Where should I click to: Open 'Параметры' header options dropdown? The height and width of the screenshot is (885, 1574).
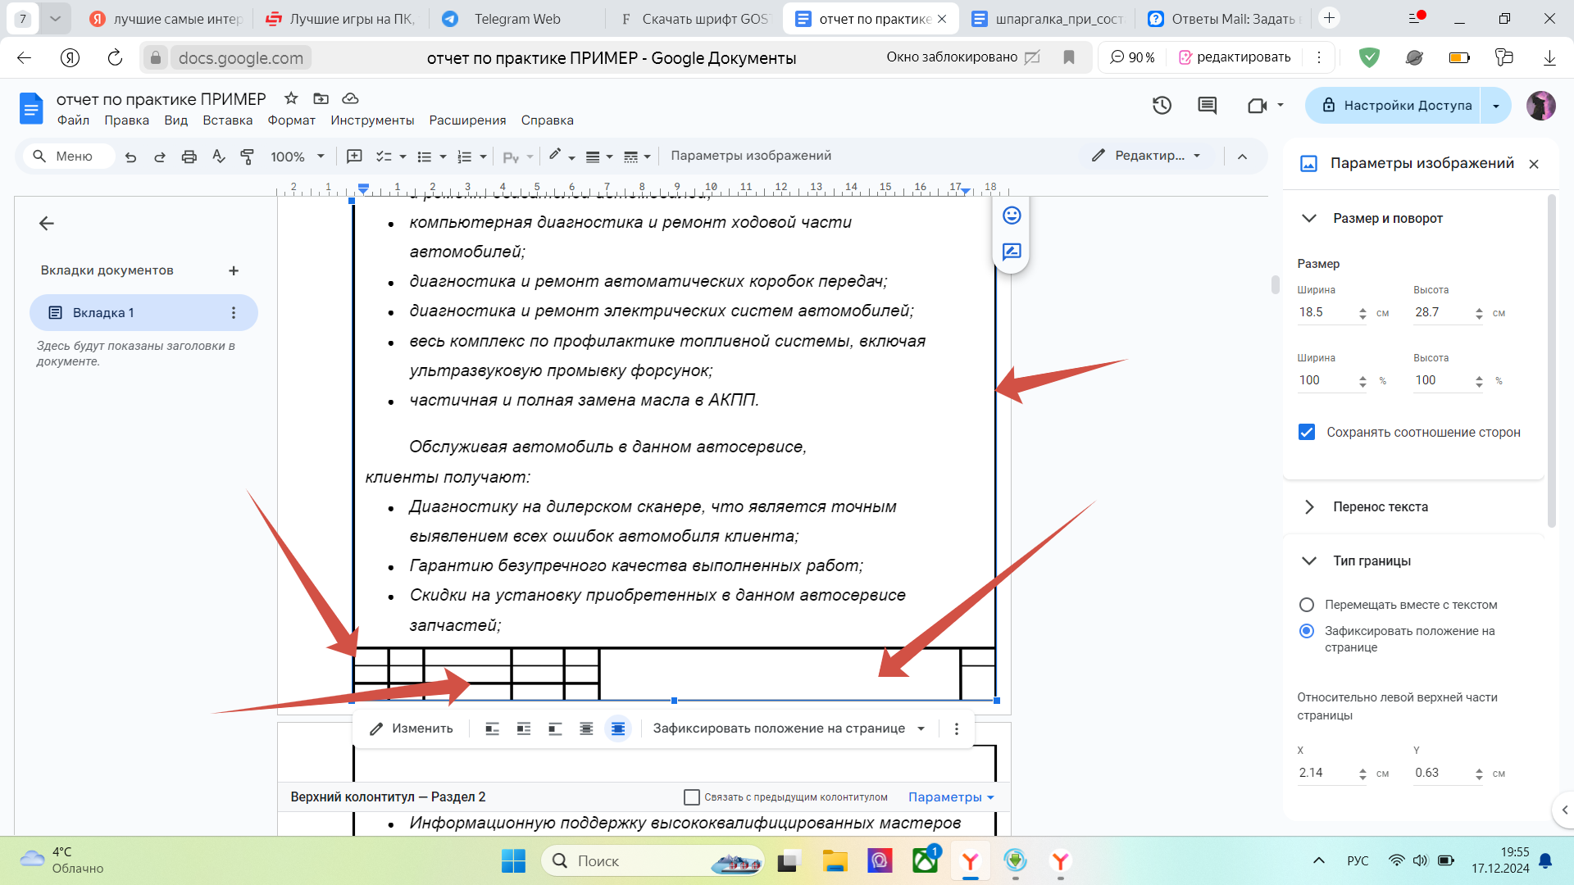point(951,797)
